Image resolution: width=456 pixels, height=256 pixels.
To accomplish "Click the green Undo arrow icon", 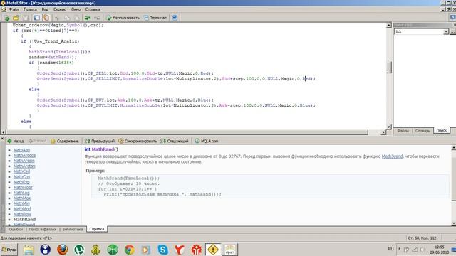I will tap(88, 18).
